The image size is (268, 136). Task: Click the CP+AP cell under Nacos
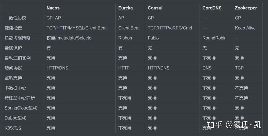click(x=54, y=18)
